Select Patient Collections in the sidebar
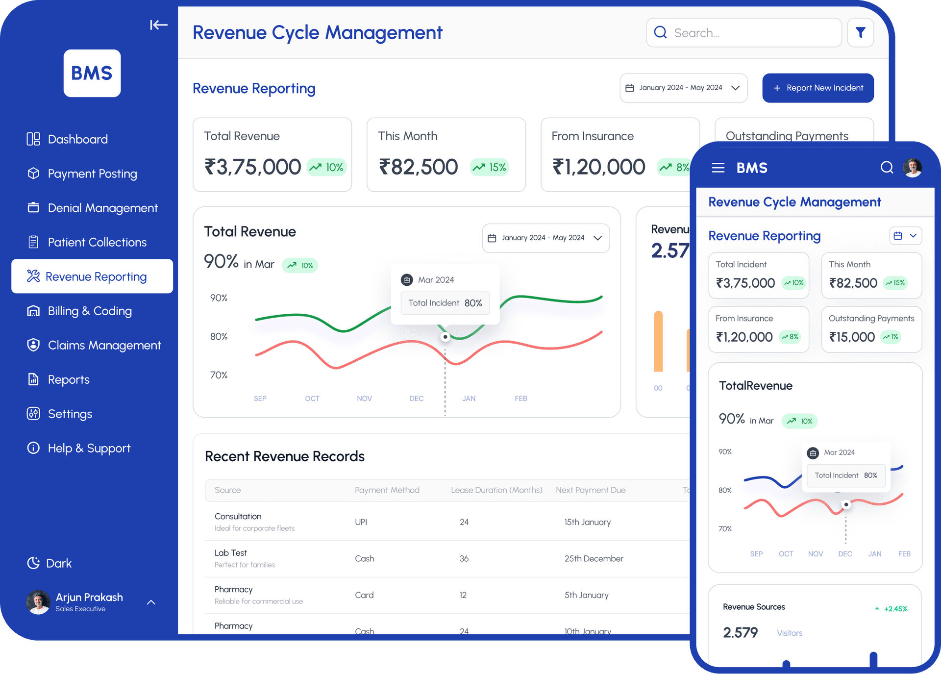 (97, 242)
